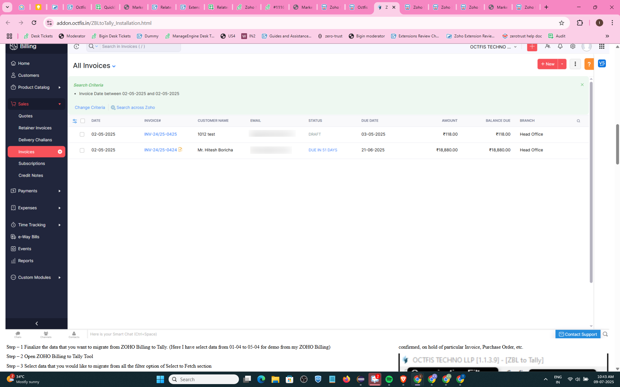Click the Change Criteria link
Image resolution: width=620 pixels, height=387 pixels.
(x=90, y=108)
